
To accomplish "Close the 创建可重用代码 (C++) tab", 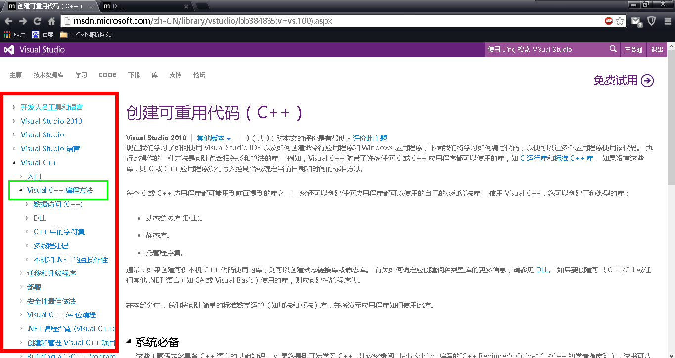I will point(91,6).
